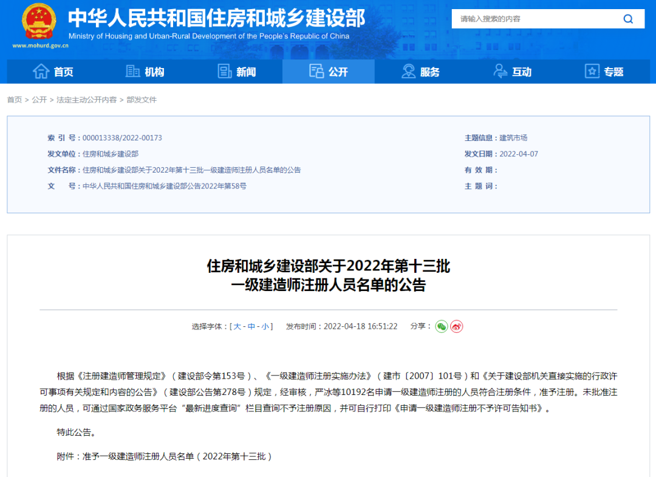Click the interaction icon beside 互动
This screenshot has height=477, width=656.
[x=501, y=72]
